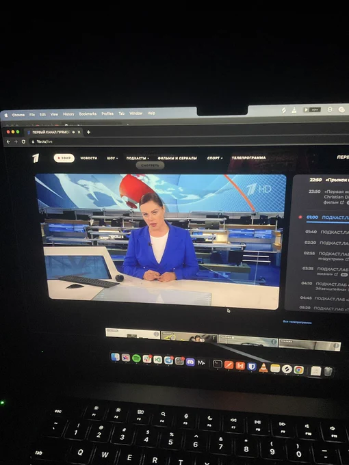Click the first ad banner thumbnail
The width and height of the screenshot is (349, 465).
[x=133, y=333]
